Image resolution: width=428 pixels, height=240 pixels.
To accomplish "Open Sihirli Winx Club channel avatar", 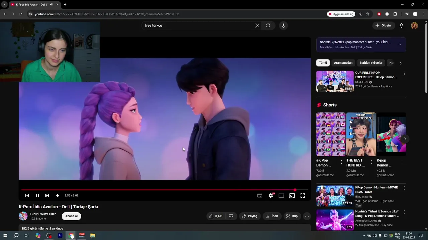I will [23, 216].
